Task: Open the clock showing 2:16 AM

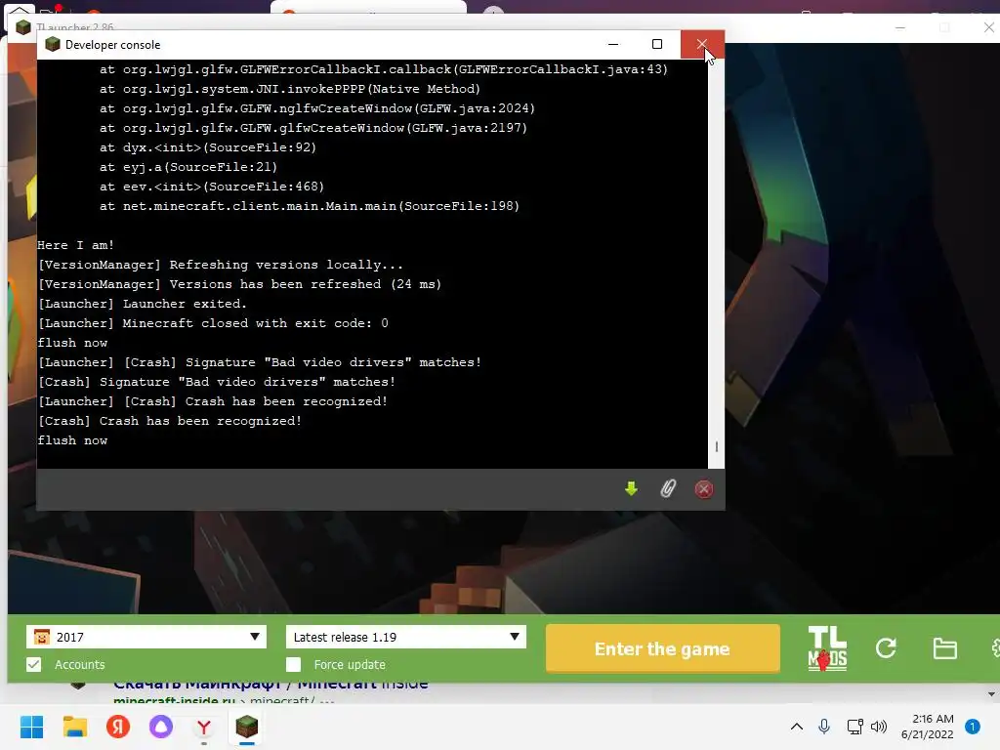Action: click(928, 727)
